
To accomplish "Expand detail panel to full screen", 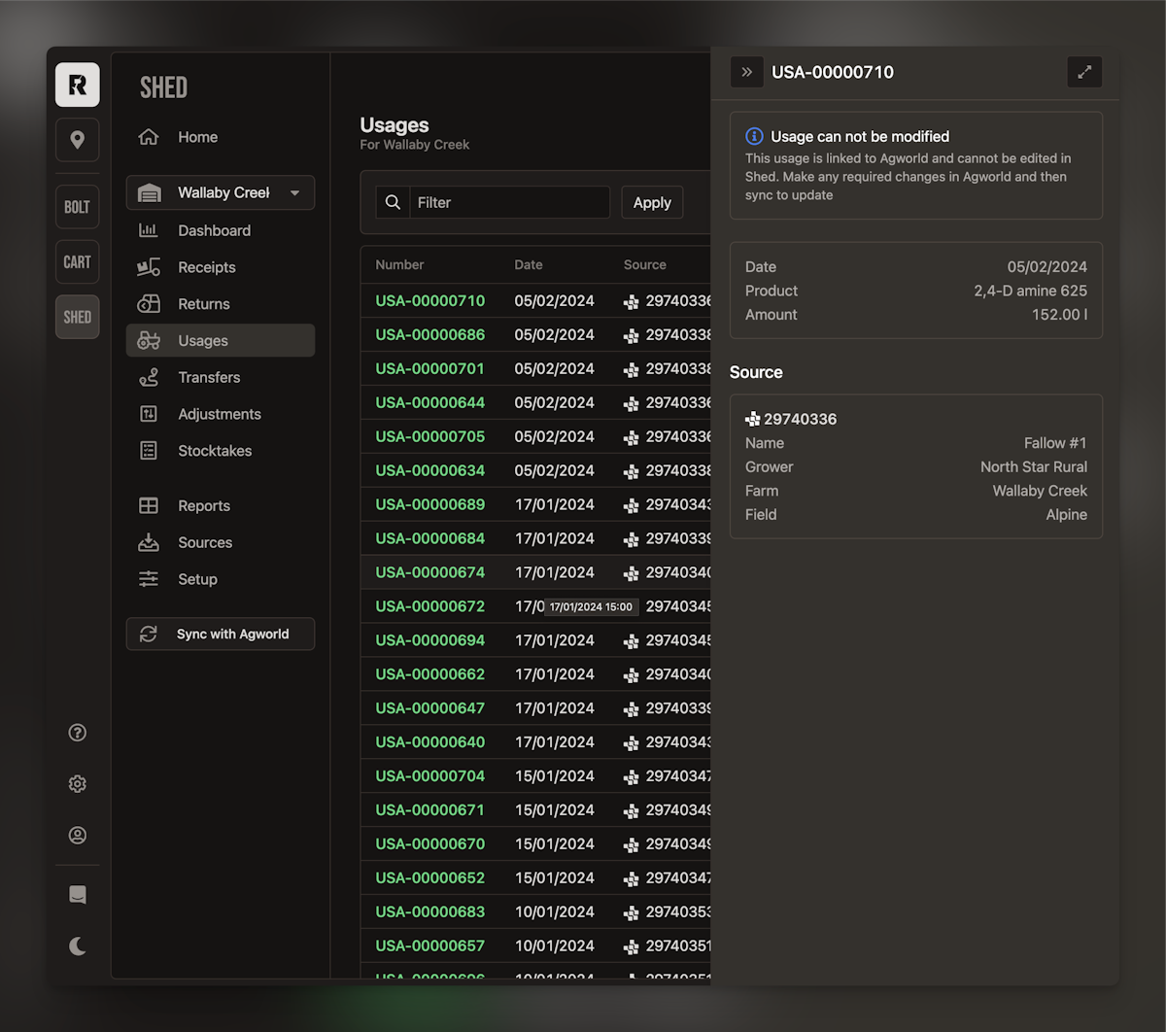I will coord(1084,72).
